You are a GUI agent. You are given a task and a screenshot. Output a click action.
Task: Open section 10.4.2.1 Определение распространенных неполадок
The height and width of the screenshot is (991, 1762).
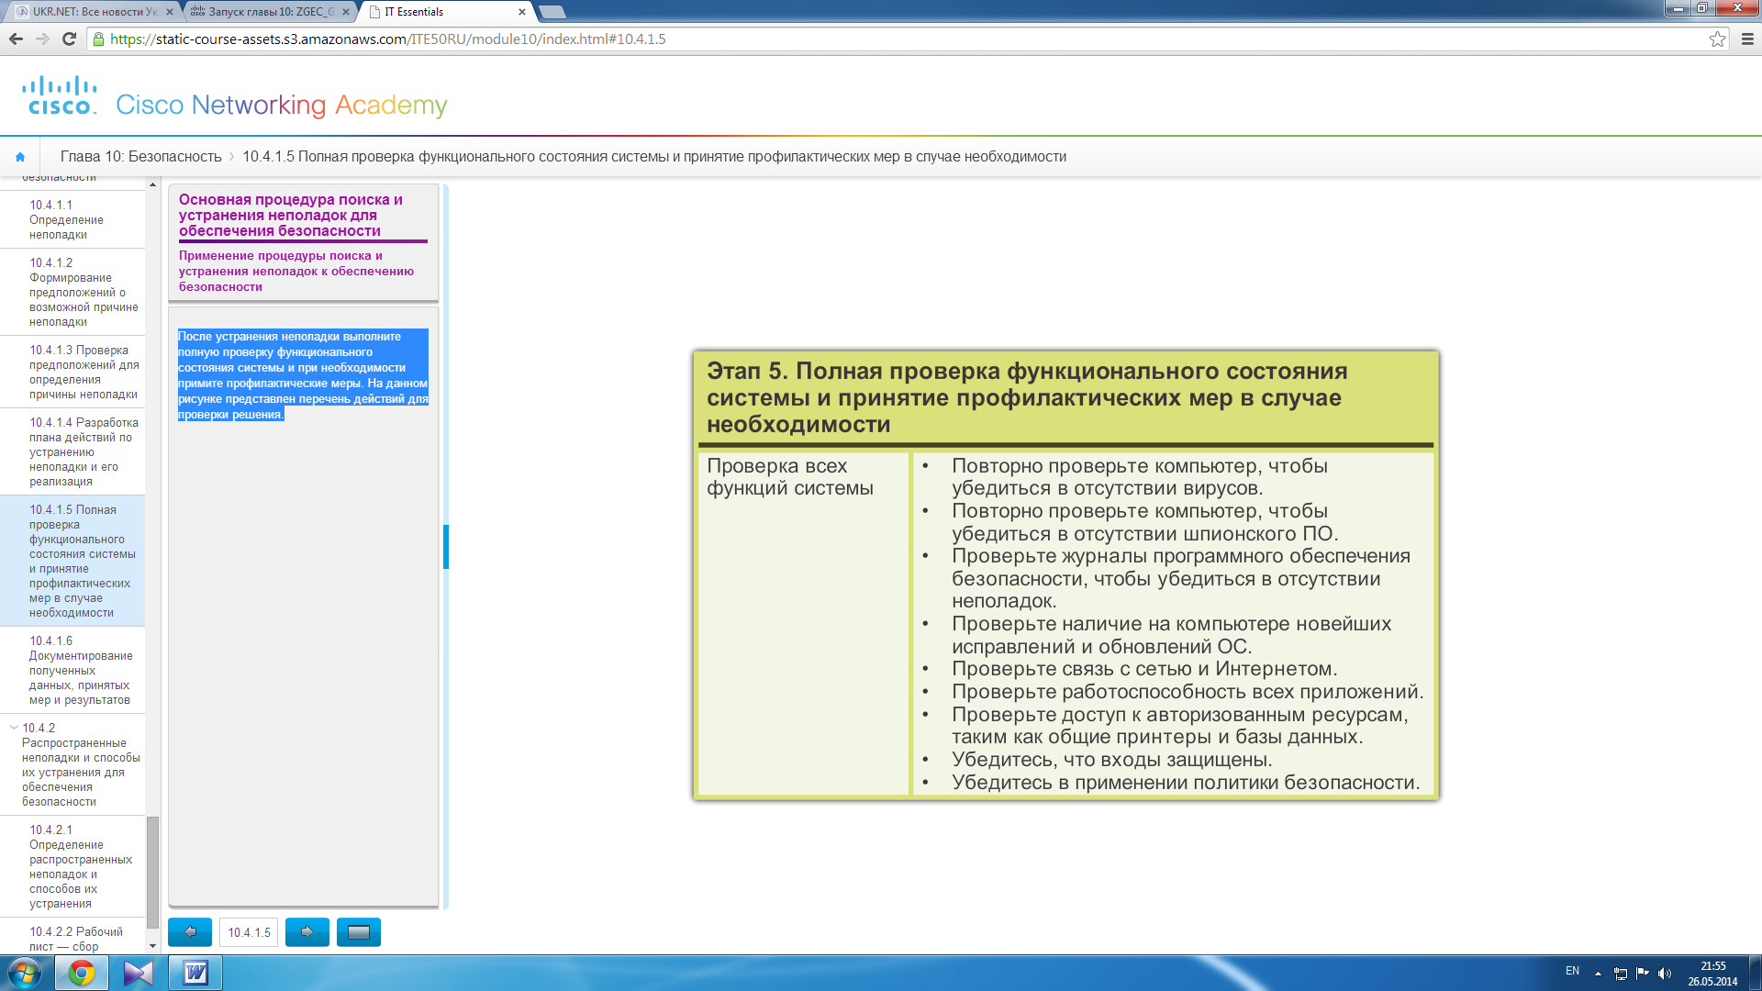(x=72, y=866)
